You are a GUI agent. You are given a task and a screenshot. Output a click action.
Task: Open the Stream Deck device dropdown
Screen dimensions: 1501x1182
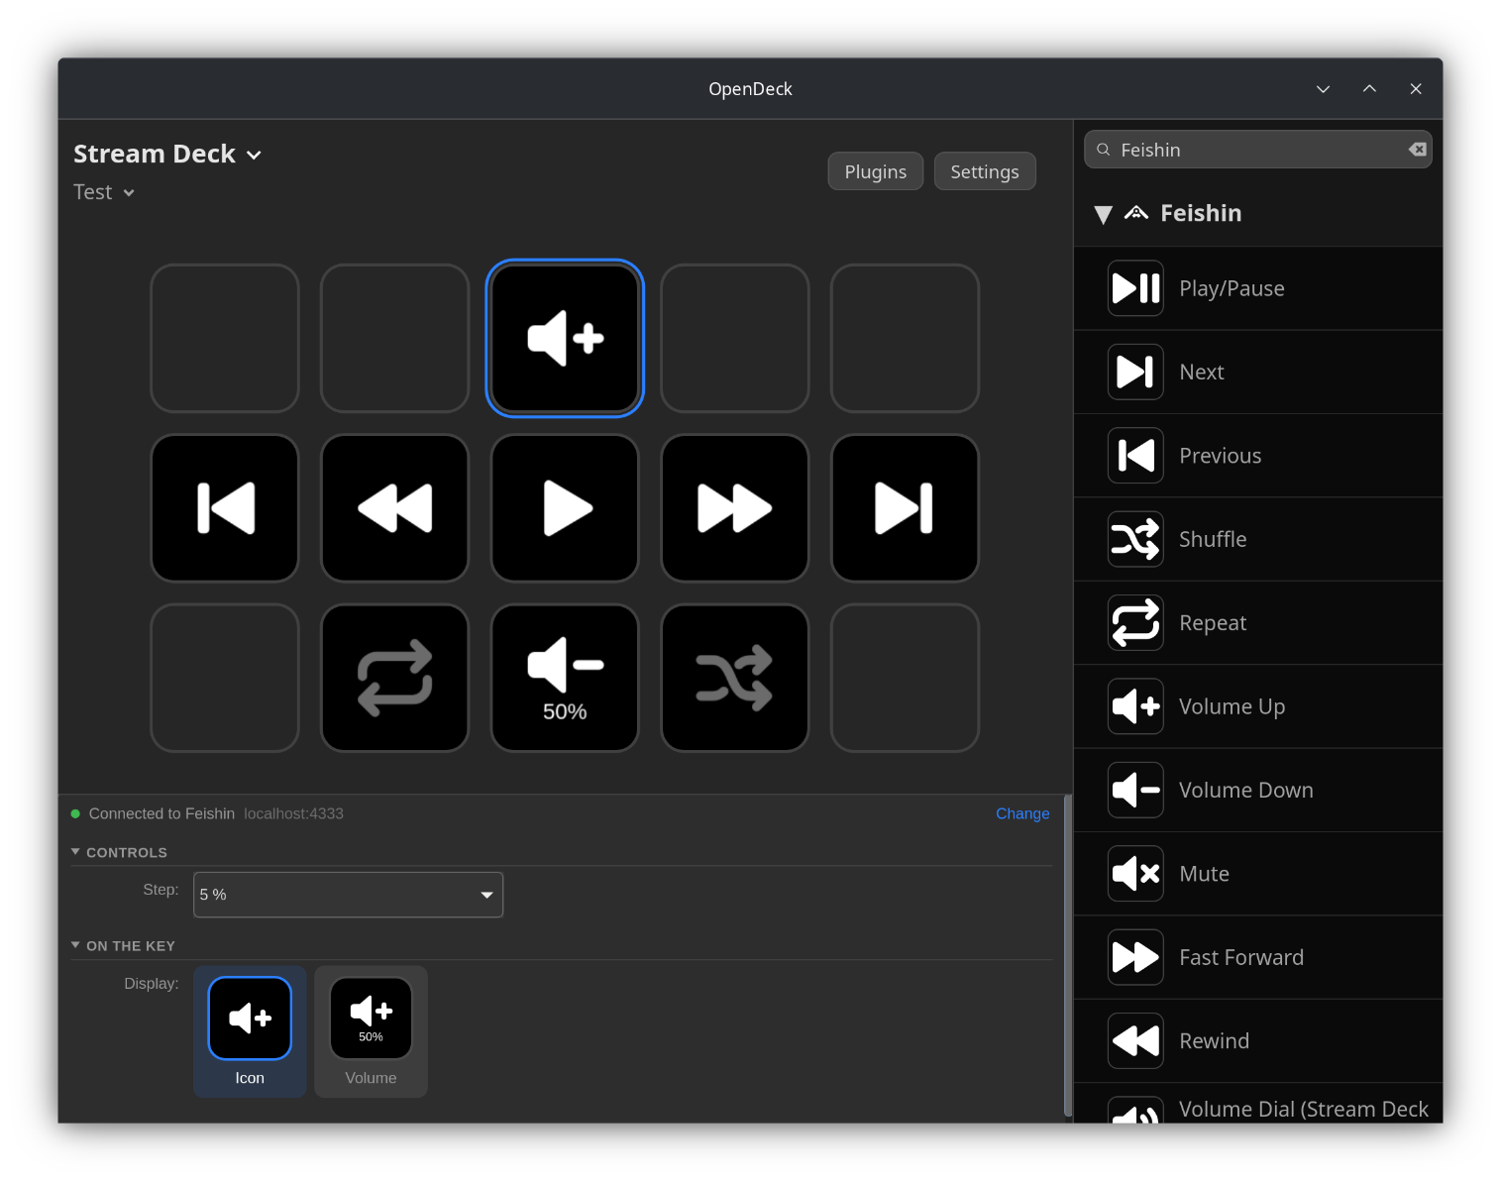click(167, 154)
